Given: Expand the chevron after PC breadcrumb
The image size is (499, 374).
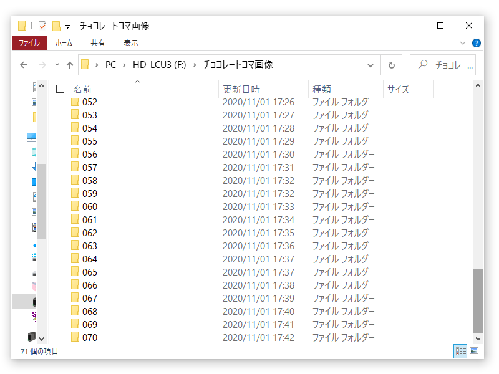Looking at the screenshot, I should pos(124,65).
